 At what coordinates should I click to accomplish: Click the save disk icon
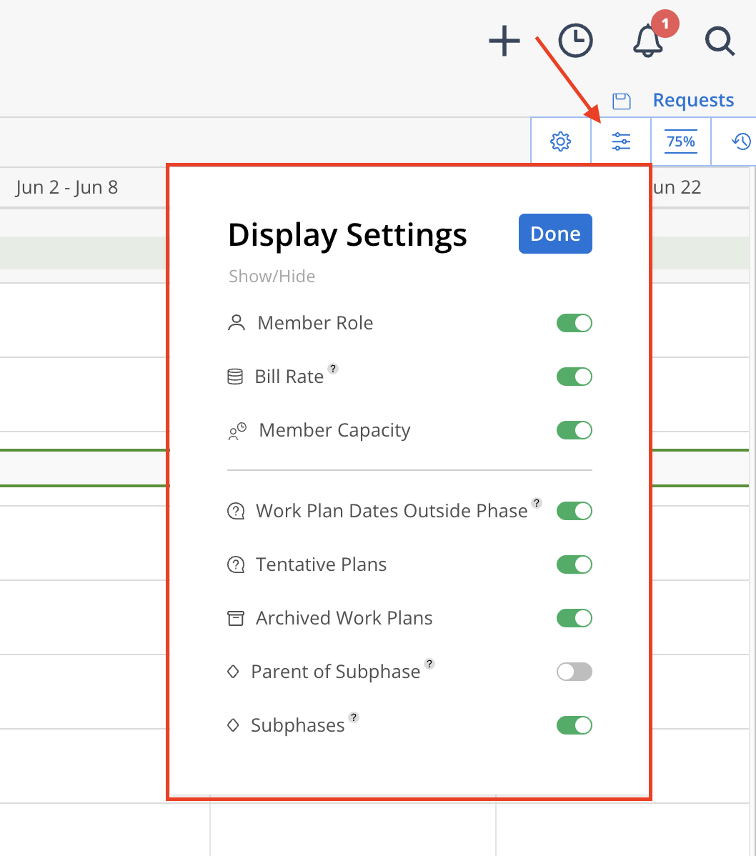point(621,101)
